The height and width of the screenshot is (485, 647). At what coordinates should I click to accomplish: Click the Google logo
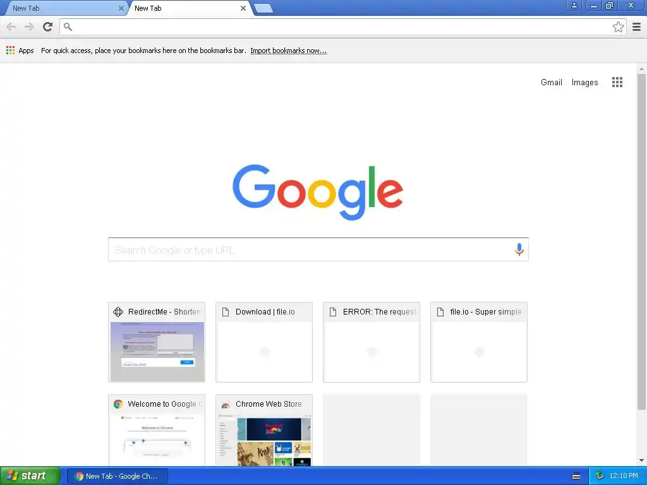point(318,192)
